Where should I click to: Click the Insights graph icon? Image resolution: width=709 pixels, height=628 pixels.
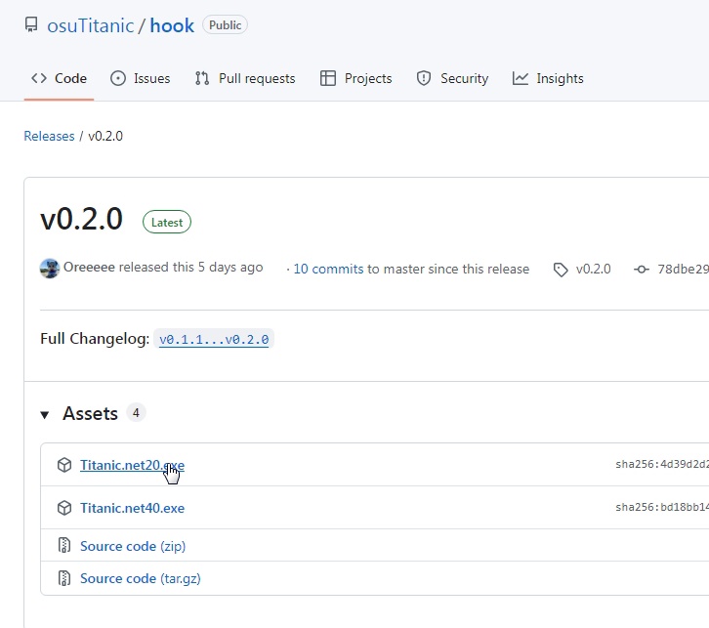(x=521, y=78)
